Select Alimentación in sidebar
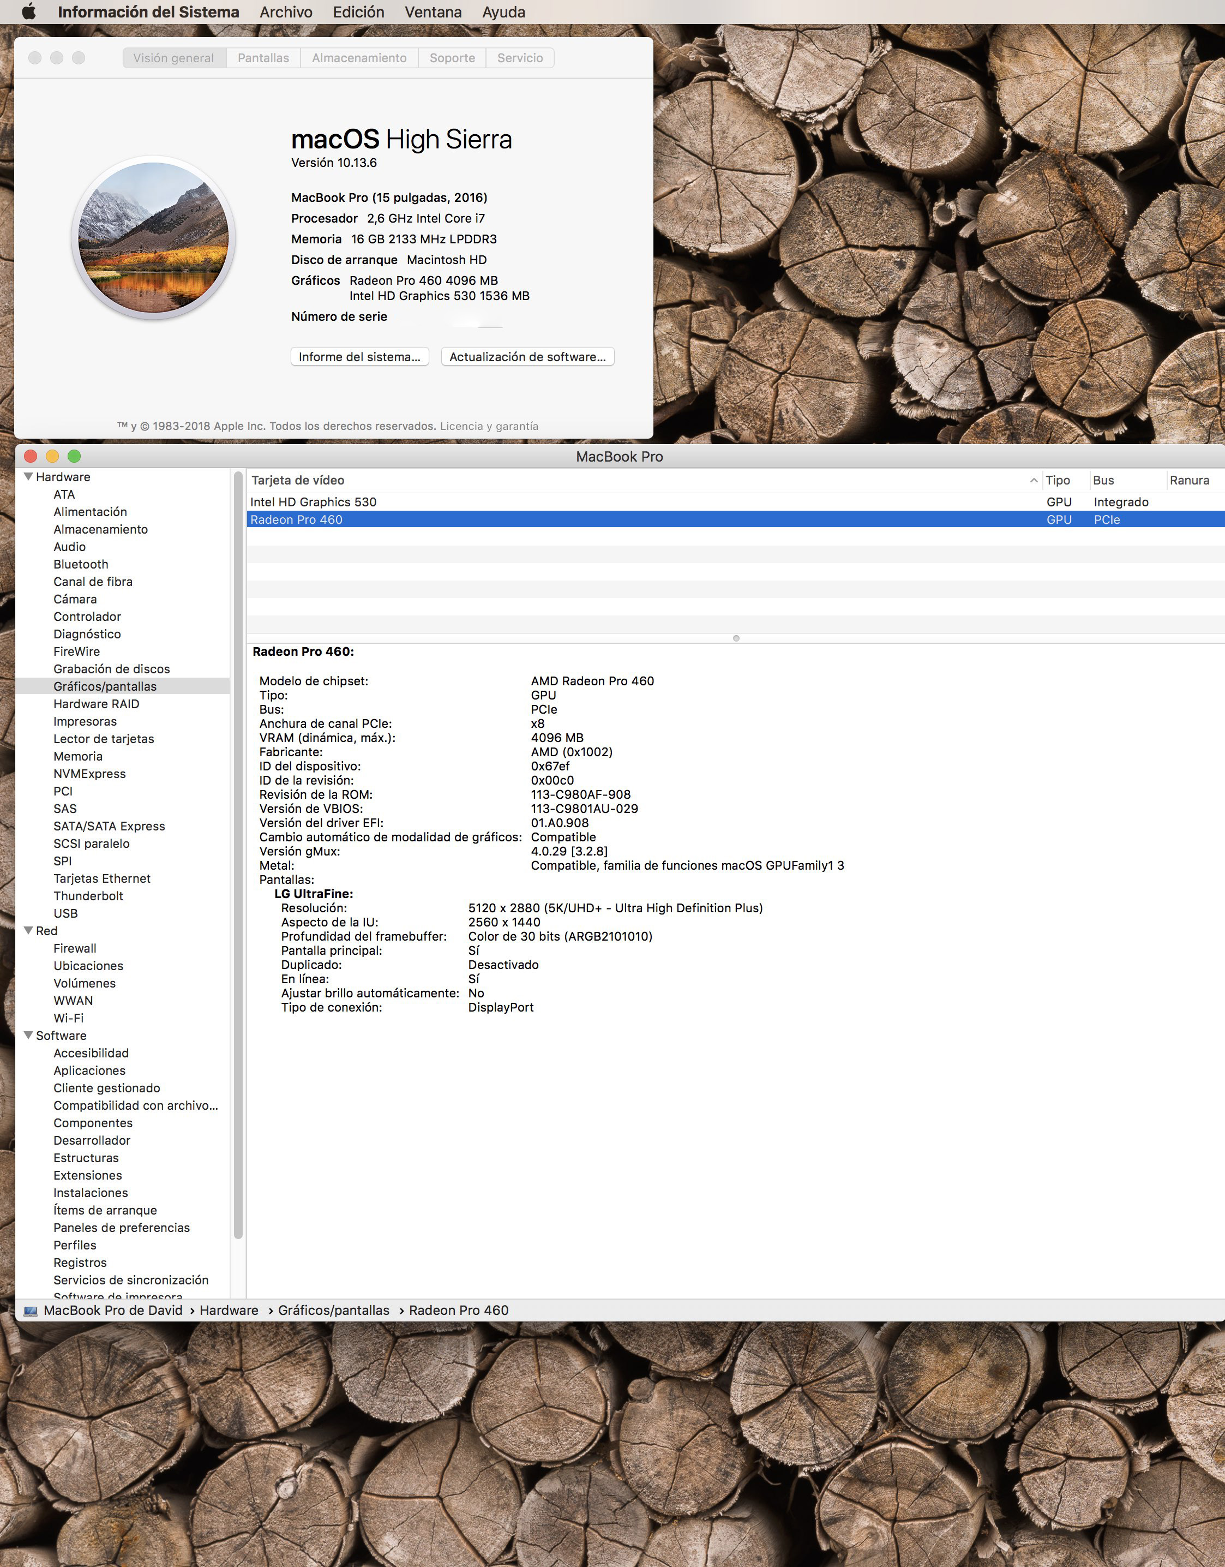Viewport: 1225px width, 1567px height. (91, 512)
